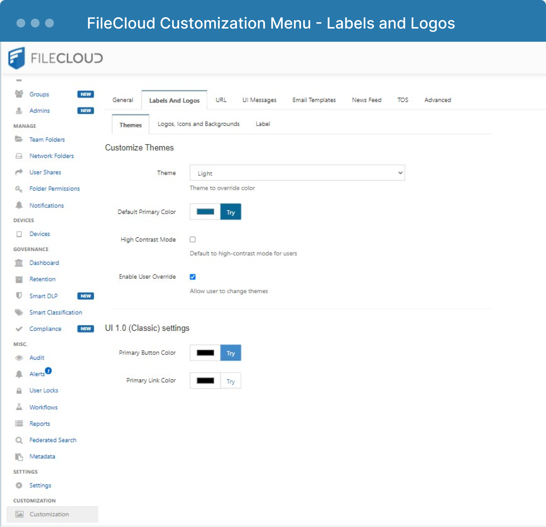The image size is (546, 527).
Task: Switch to the News Feed tab
Action: [x=367, y=100]
